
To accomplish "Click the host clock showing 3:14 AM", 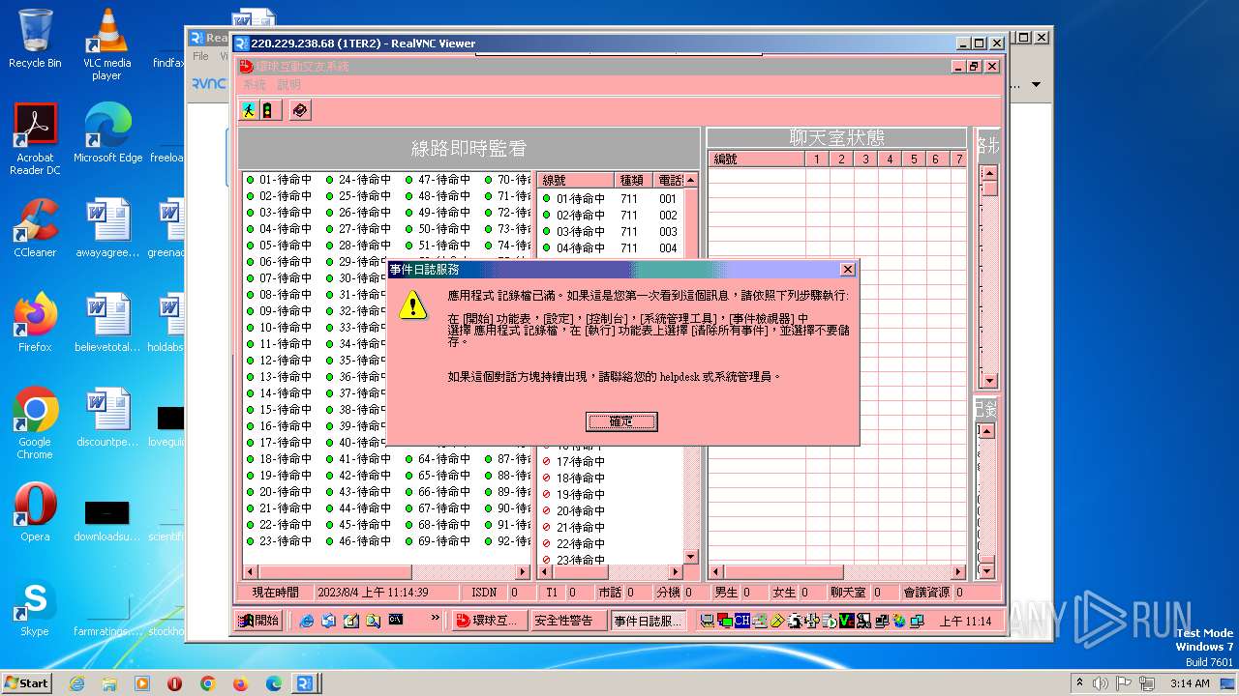I will [1189, 683].
